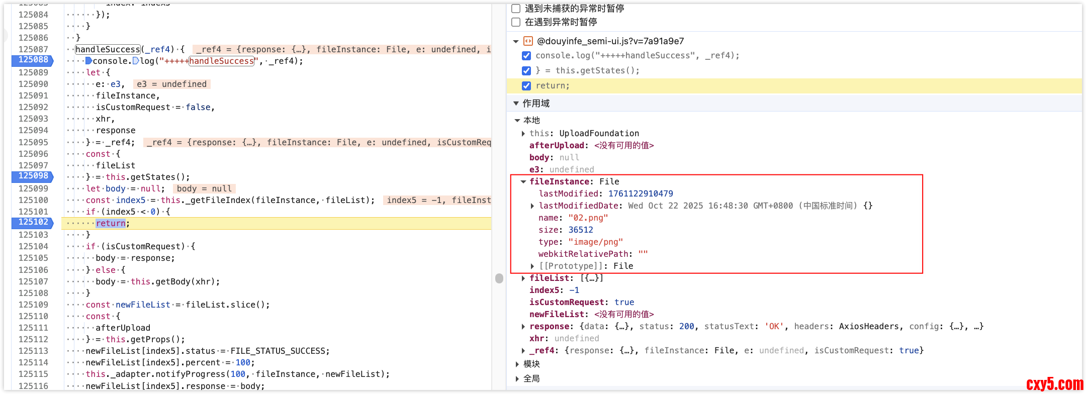Collapse the 本地 scope
The image size is (1086, 394).
pos(517,121)
